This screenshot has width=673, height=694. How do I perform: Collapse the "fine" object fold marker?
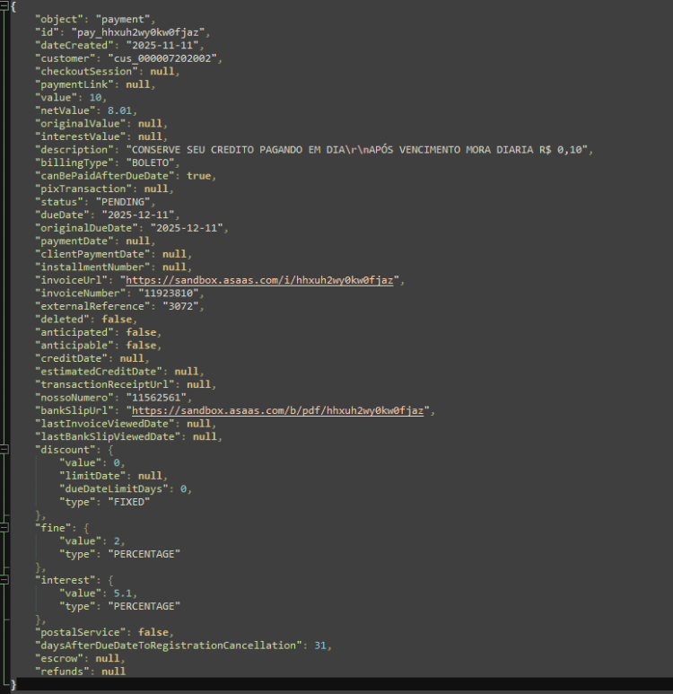[x=4, y=528]
